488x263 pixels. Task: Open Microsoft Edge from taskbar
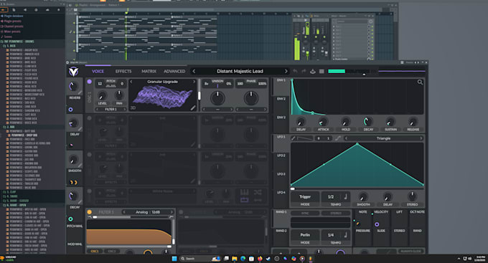tap(243, 259)
